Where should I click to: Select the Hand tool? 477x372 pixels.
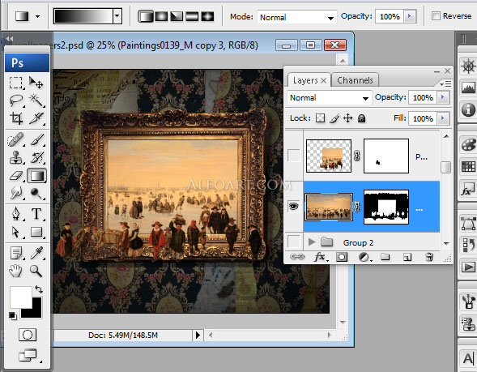[x=16, y=271]
